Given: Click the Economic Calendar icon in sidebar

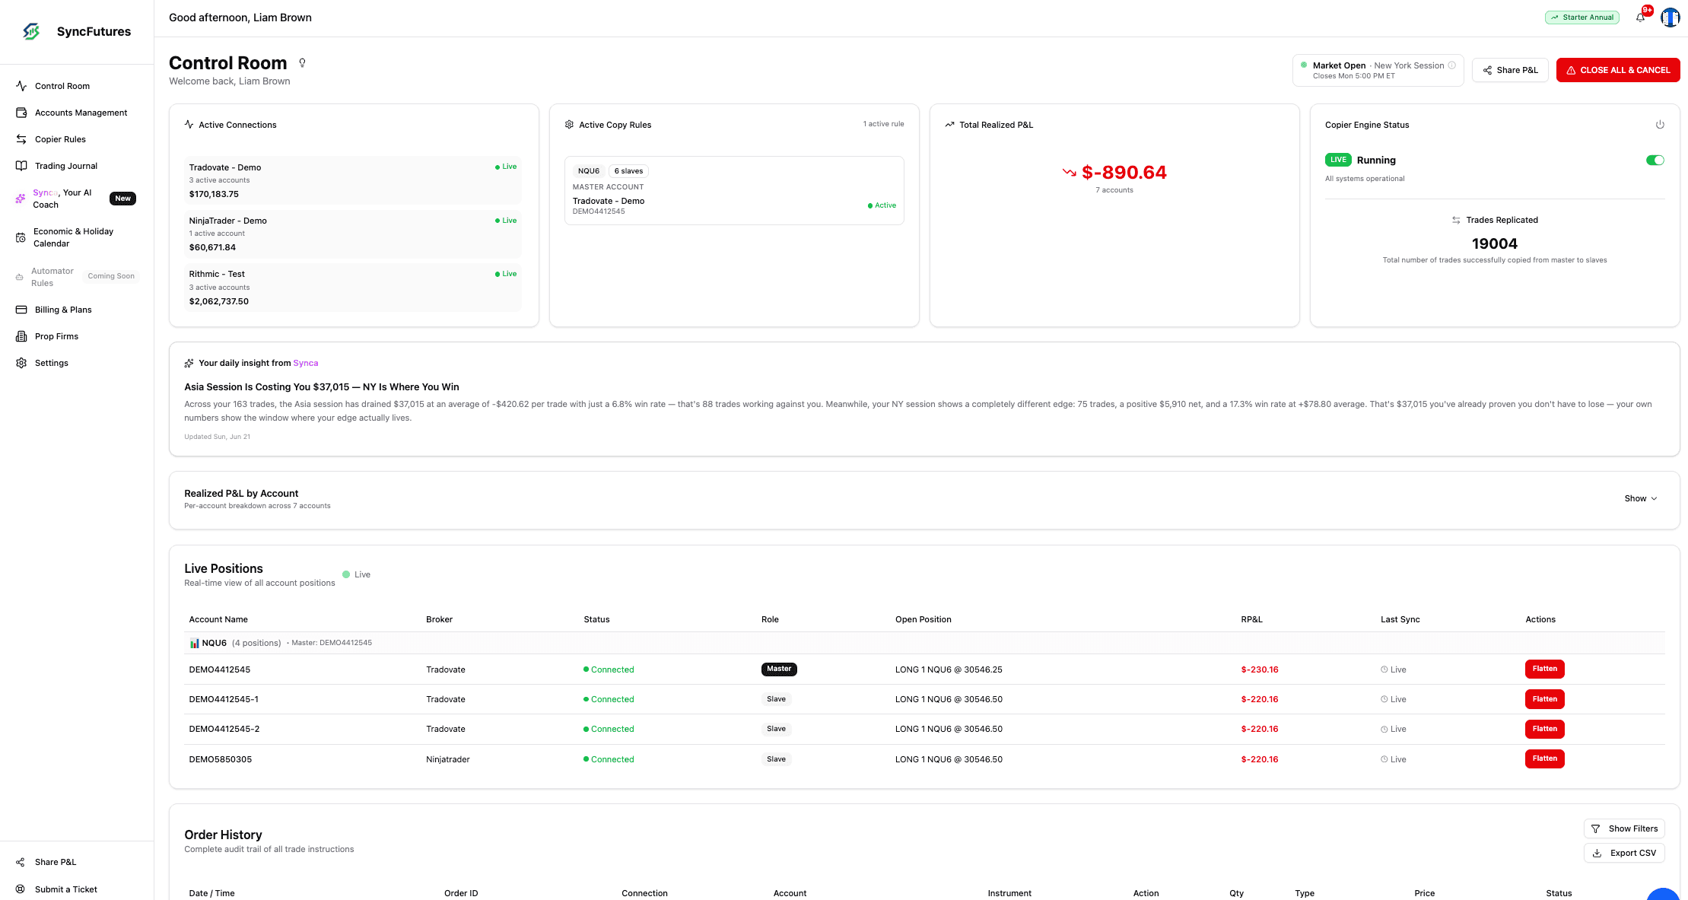Looking at the screenshot, I should coord(21,237).
